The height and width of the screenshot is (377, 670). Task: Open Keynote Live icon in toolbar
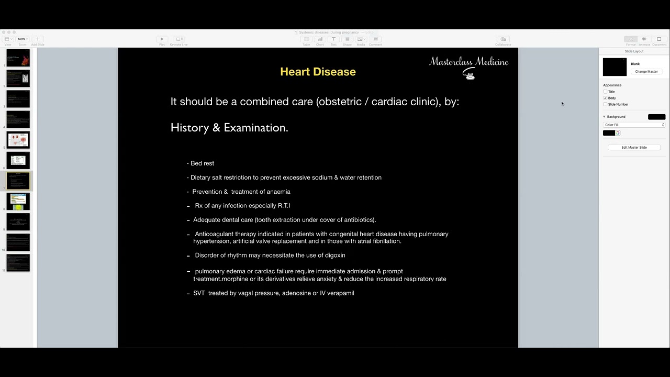click(179, 39)
